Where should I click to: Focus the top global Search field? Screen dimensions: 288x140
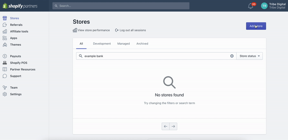click(x=121, y=6)
